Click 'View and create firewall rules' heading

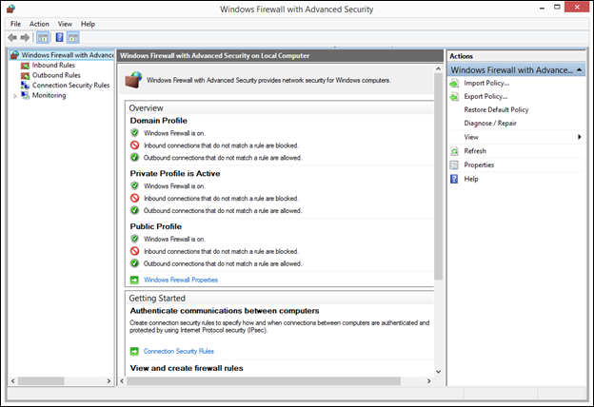(x=187, y=368)
